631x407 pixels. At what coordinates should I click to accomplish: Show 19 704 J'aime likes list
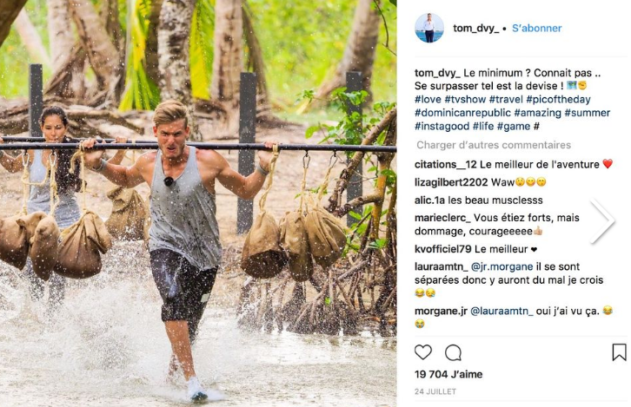[x=448, y=374]
